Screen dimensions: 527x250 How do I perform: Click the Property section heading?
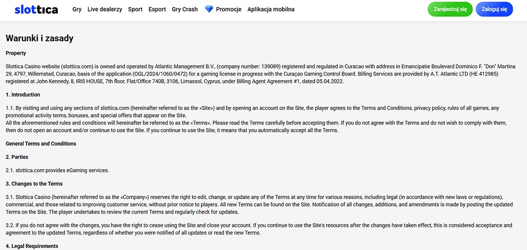(x=16, y=53)
